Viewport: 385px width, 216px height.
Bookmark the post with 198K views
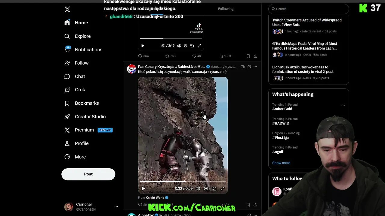(248, 56)
